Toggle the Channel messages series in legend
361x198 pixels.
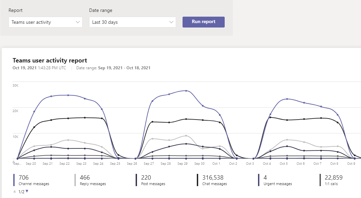(x=32, y=180)
